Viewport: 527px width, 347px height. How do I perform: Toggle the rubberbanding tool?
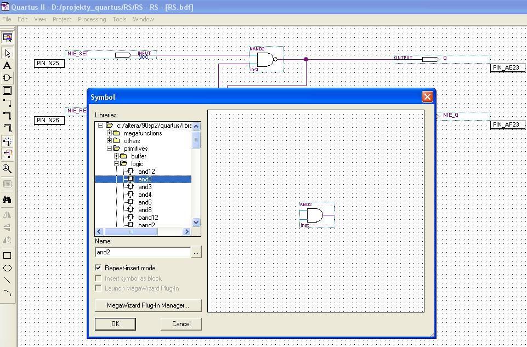[x=7, y=141]
